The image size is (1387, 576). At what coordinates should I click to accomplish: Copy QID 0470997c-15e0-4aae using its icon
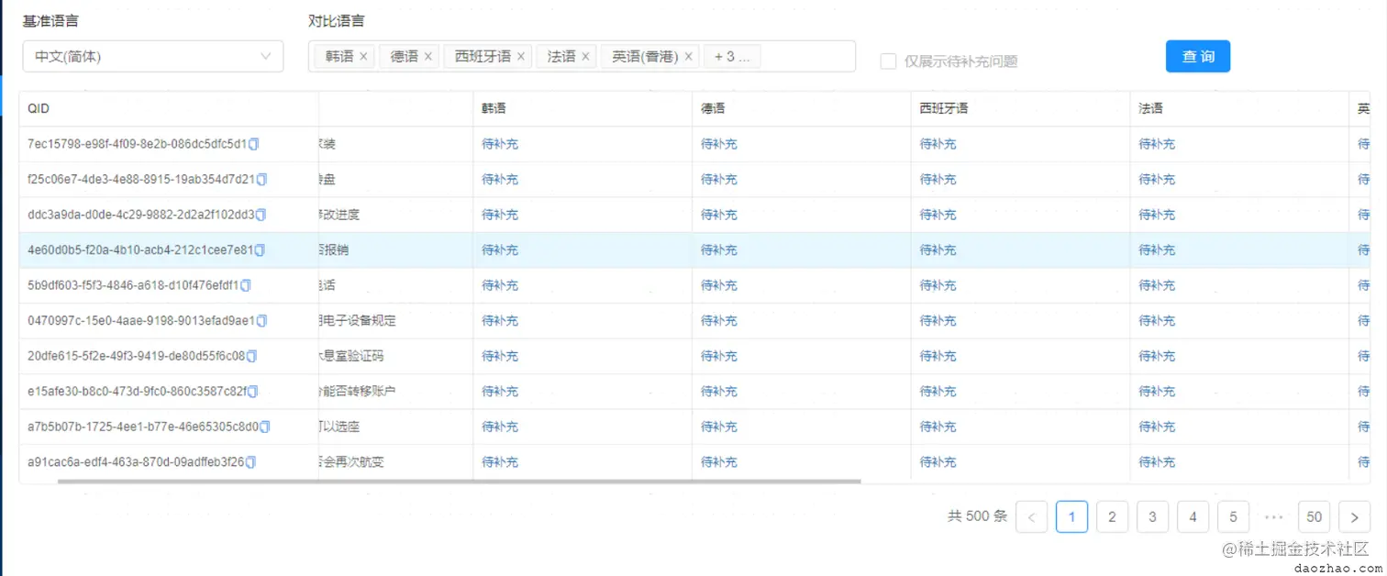point(261,320)
